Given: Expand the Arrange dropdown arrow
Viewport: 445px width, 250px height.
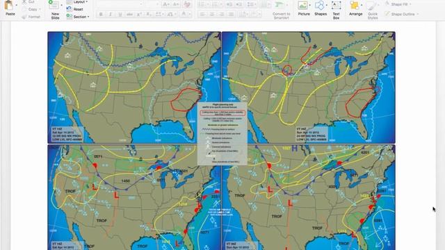Looking at the screenshot, I should click(362, 5).
